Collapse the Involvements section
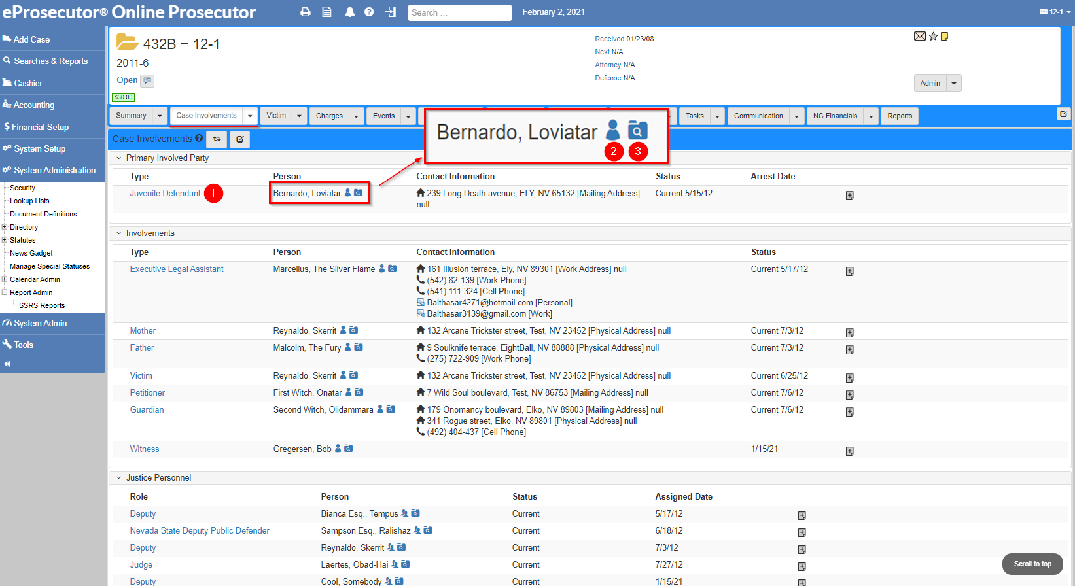Image resolution: width=1075 pixels, height=586 pixels. (119, 233)
